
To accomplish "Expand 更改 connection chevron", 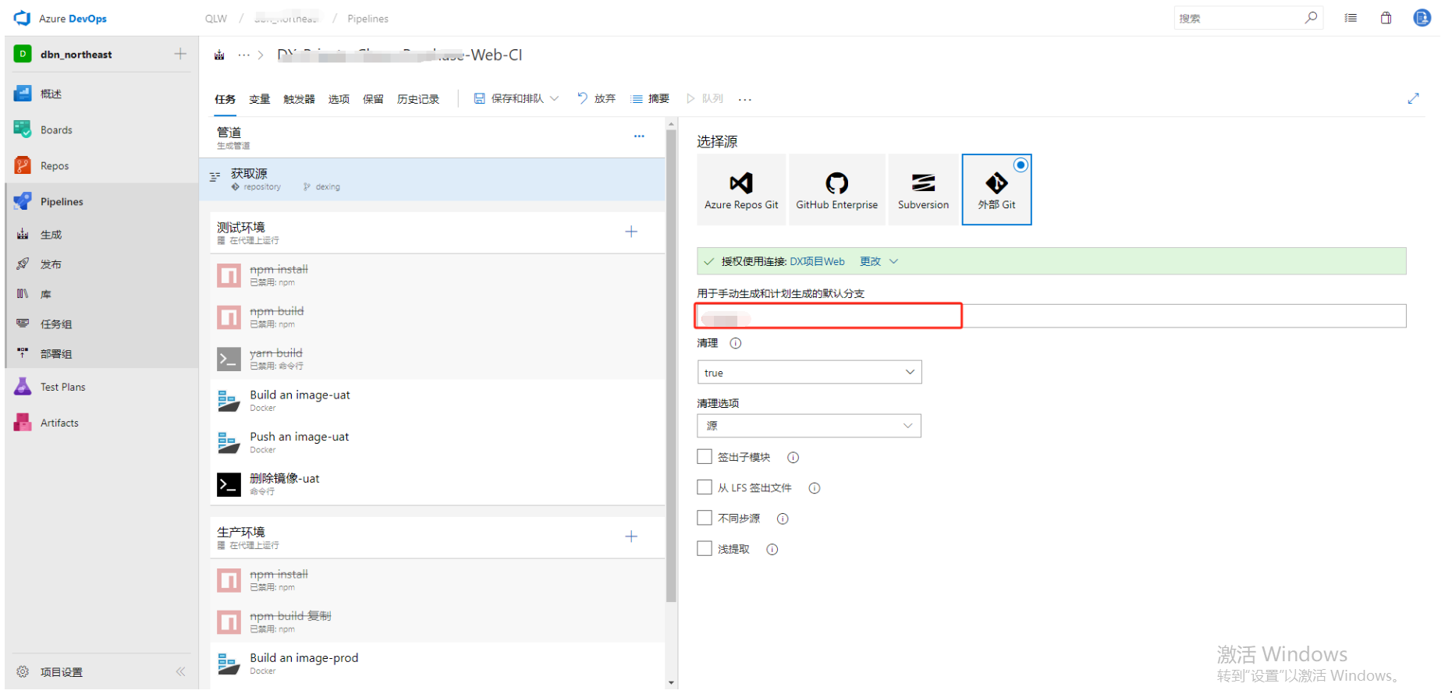I will pyautogui.click(x=893, y=261).
